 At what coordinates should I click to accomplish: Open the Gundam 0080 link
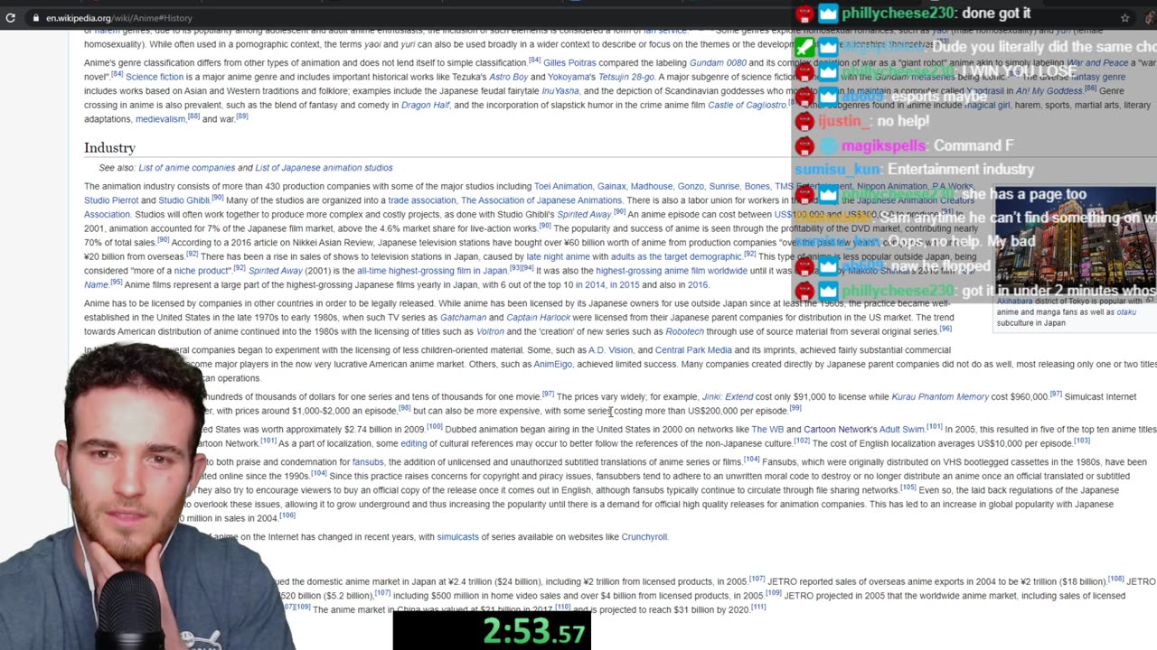coord(718,63)
